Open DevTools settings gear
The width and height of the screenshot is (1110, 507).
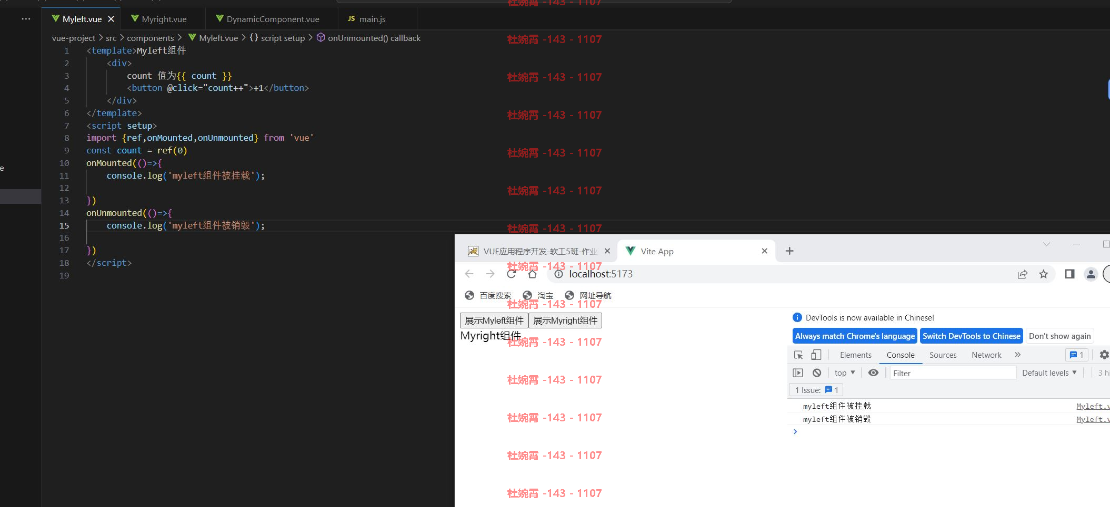click(1104, 355)
